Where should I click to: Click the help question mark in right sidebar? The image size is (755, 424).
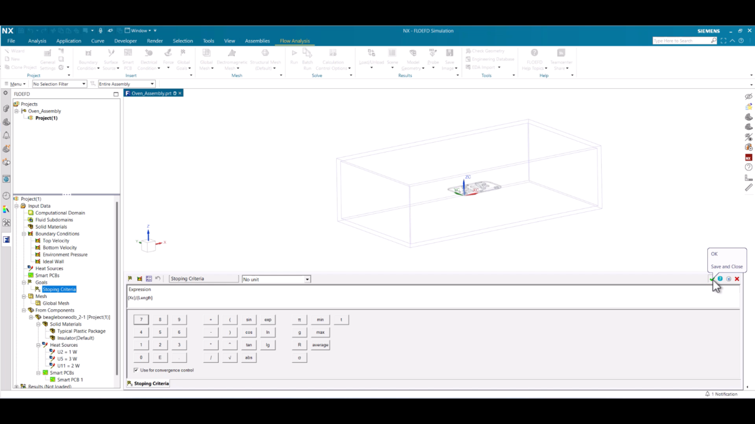coord(749,167)
